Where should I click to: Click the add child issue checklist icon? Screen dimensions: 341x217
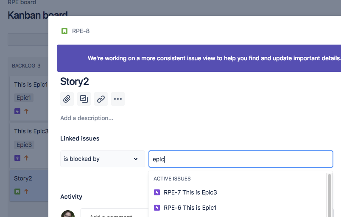[84, 99]
